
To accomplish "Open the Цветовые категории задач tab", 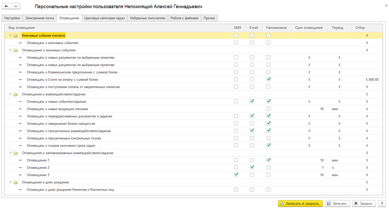I will pos(105,18).
